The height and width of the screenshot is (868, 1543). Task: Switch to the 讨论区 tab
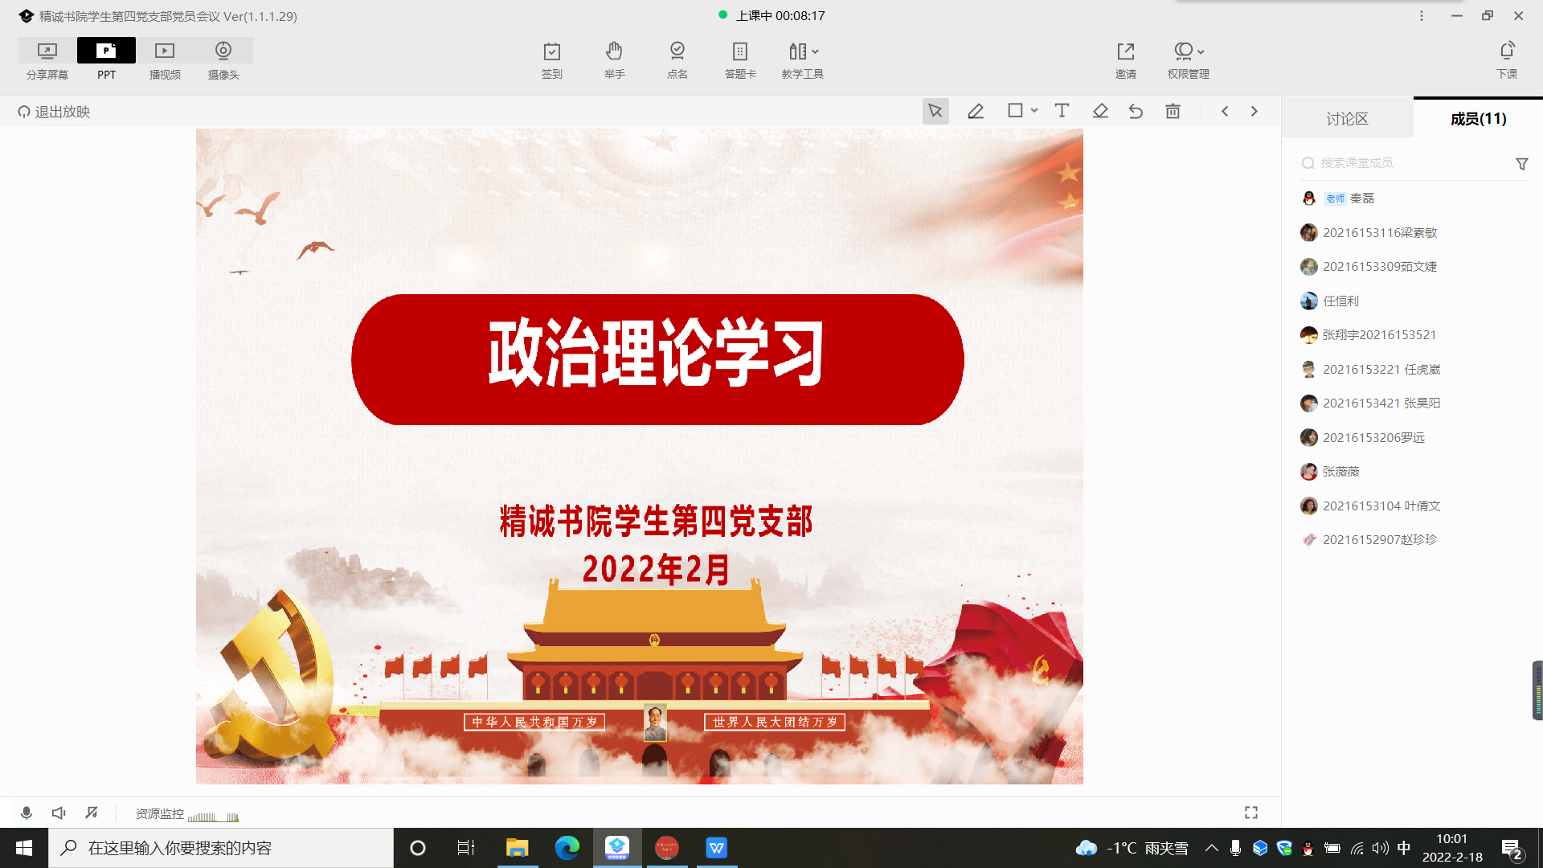pos(1347,119)
